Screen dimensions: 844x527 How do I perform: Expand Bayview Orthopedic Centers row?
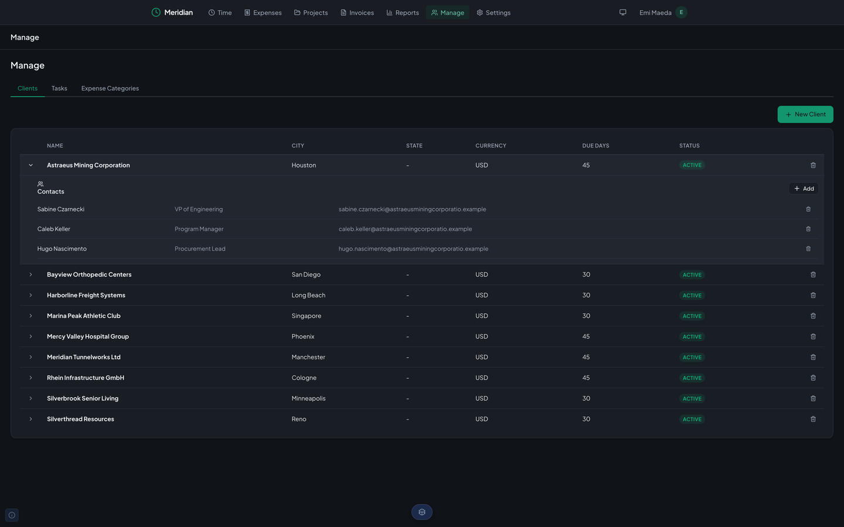[31, 275]
